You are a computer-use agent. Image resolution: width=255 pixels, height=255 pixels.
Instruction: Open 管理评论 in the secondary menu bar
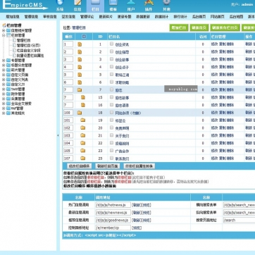coord(87,17)
